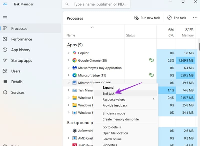Click the Services puzzle icon
200x146 pixels.
[x=5, y=92]
